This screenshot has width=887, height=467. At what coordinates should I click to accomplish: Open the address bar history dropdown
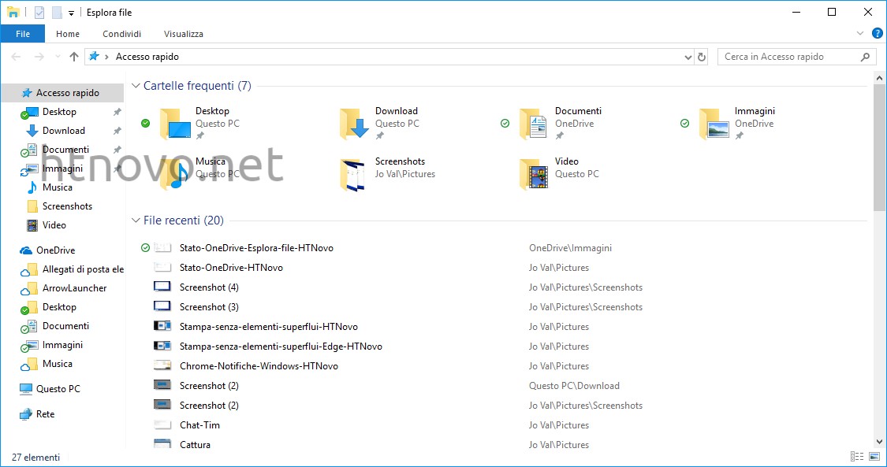point(688,57)
